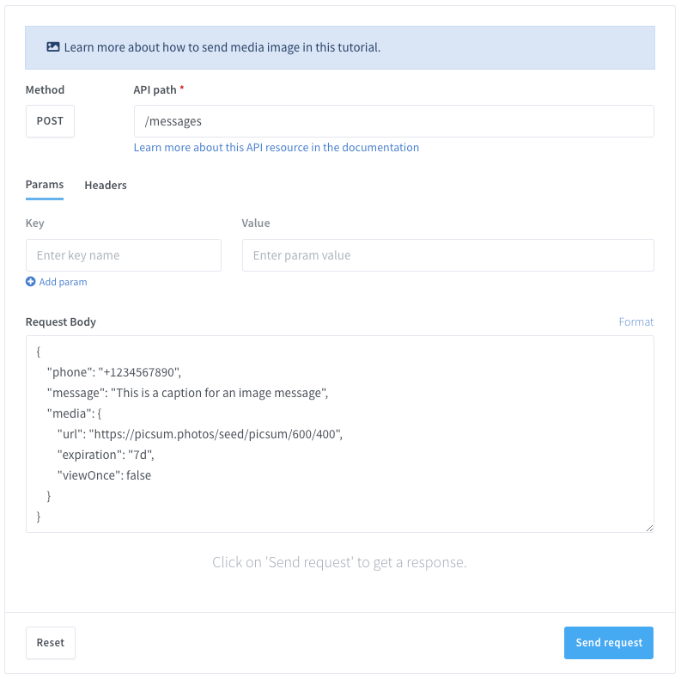Viewport: 681px width, 679px height.
Task: Focus the API path field containing /messages
Action: pos(393,121)
